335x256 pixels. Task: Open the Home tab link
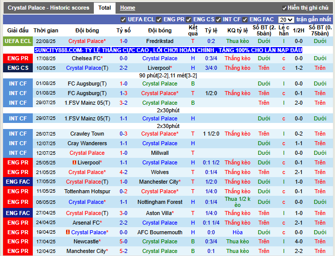click(127, 8)
